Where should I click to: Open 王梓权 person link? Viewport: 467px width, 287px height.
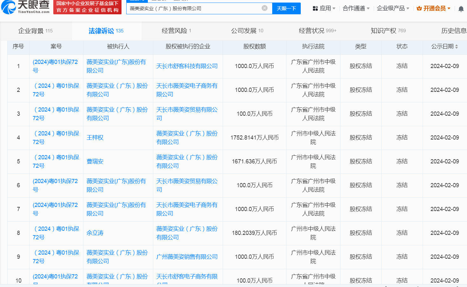pyautogui.click(x=95, y=138)
